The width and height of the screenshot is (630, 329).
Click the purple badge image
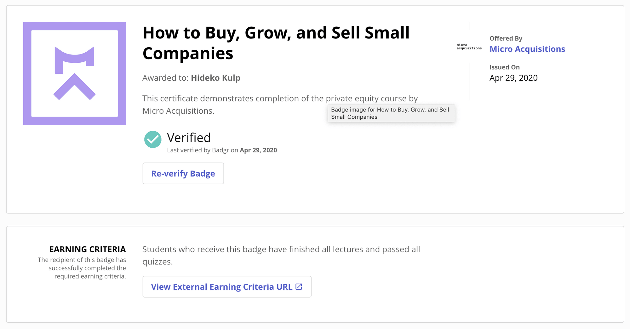[x=75, y=73]
